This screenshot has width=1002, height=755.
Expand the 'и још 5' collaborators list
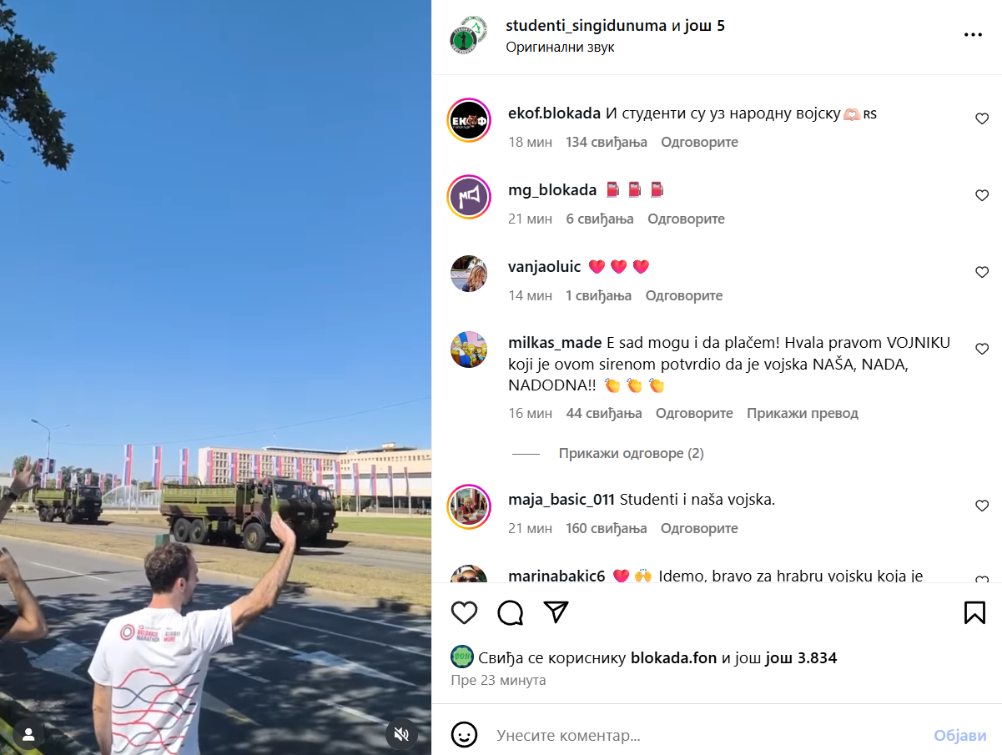(697, 26)
